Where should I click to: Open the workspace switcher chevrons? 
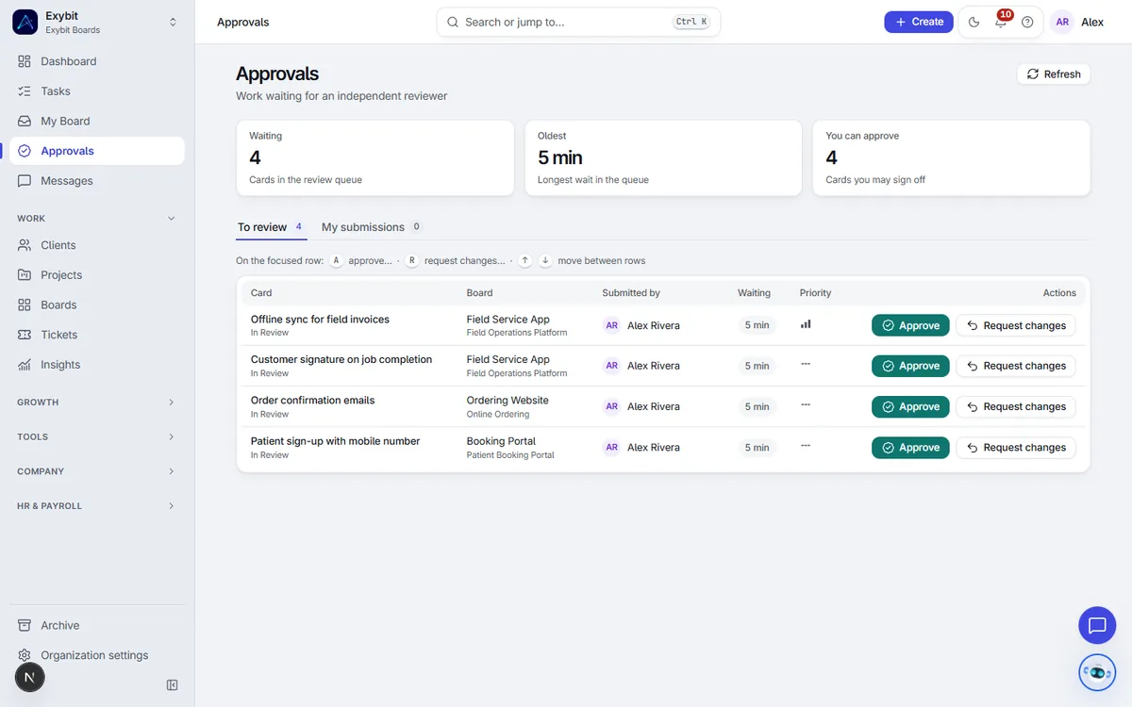(x=173, y=22)
